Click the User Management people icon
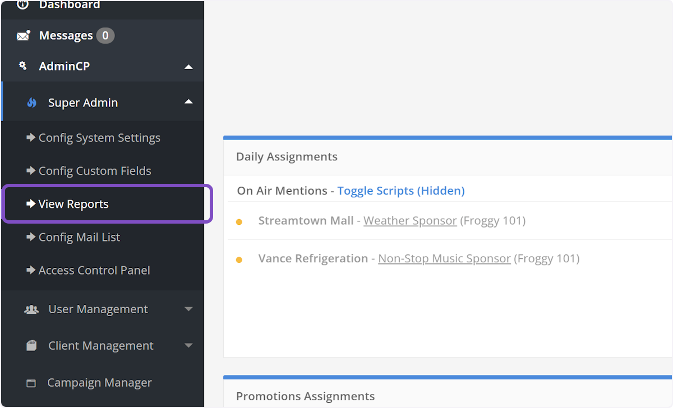The image size is (673, 408). tap(31, 309)
